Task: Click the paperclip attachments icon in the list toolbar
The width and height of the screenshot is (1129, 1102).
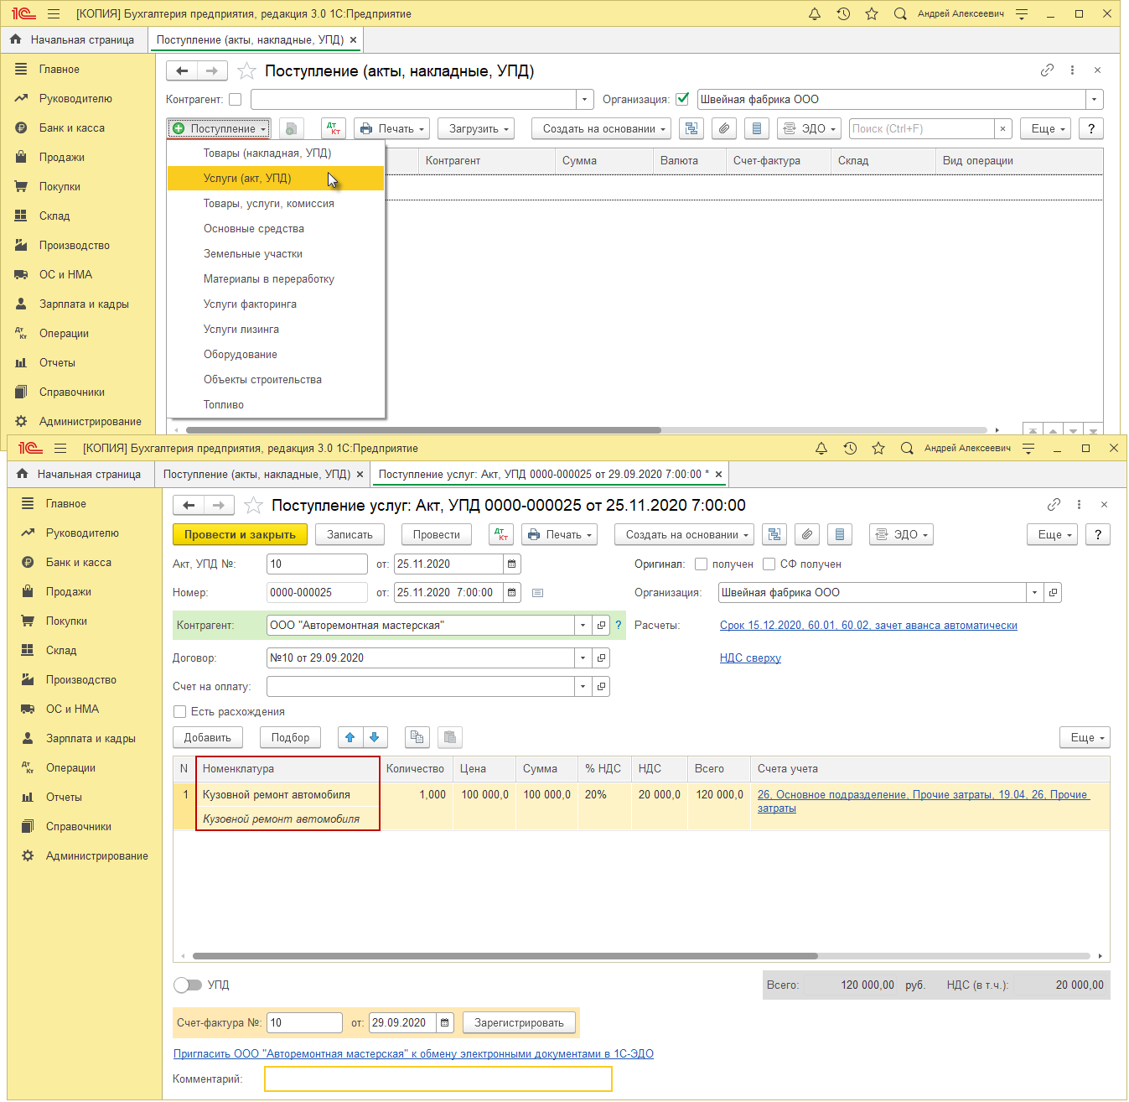Action: [x=724, y=128]
